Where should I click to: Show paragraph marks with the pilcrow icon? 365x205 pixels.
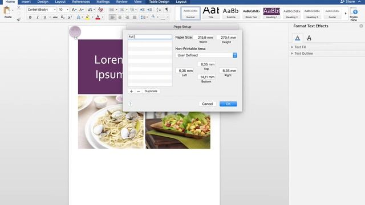167,10
